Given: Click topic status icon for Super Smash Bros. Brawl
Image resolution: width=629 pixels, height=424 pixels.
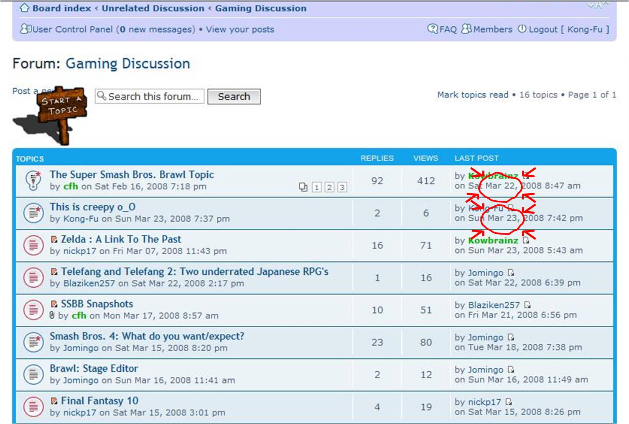Looking at the screenshot, I should click(33, 180).
